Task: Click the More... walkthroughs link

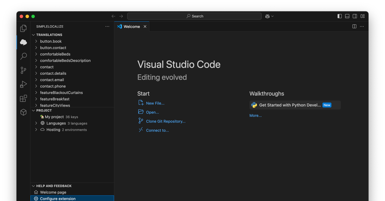Action: coord(255,115)
